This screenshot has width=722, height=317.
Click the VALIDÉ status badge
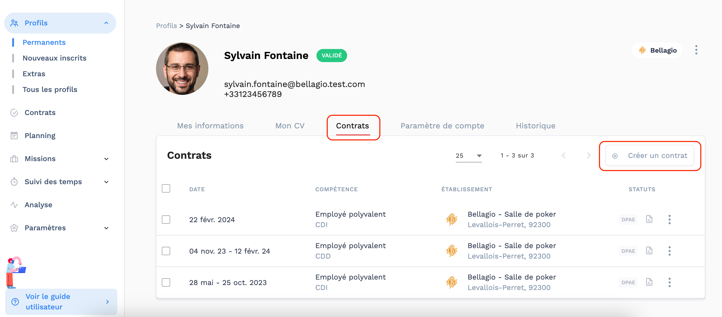point(332,56)
